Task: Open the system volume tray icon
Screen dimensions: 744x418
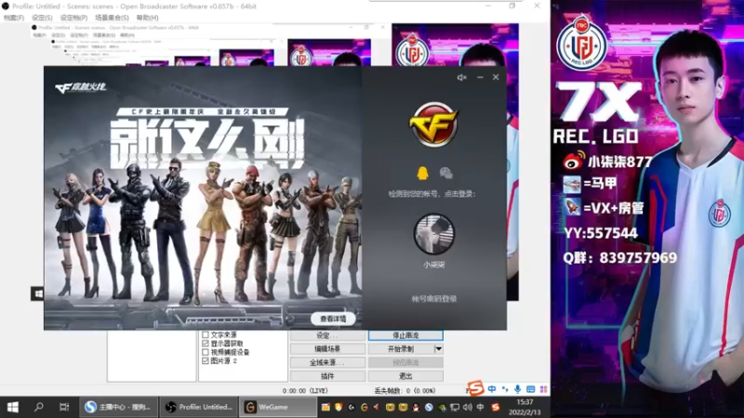Action: (468, 407)
